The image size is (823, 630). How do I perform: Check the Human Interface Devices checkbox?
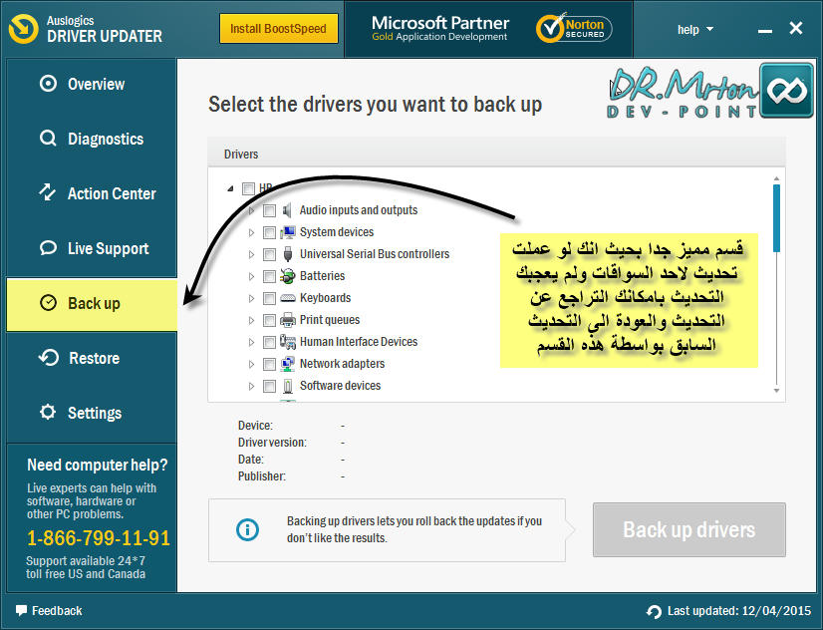tap(269, 342)
